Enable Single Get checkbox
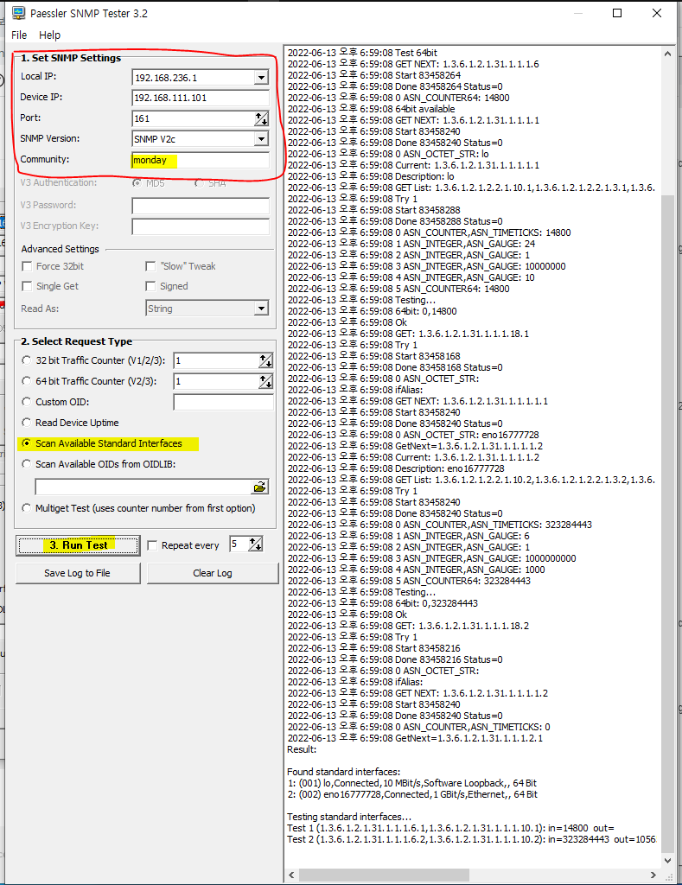Viewport: 682px width, 885px height. point(27,286)
